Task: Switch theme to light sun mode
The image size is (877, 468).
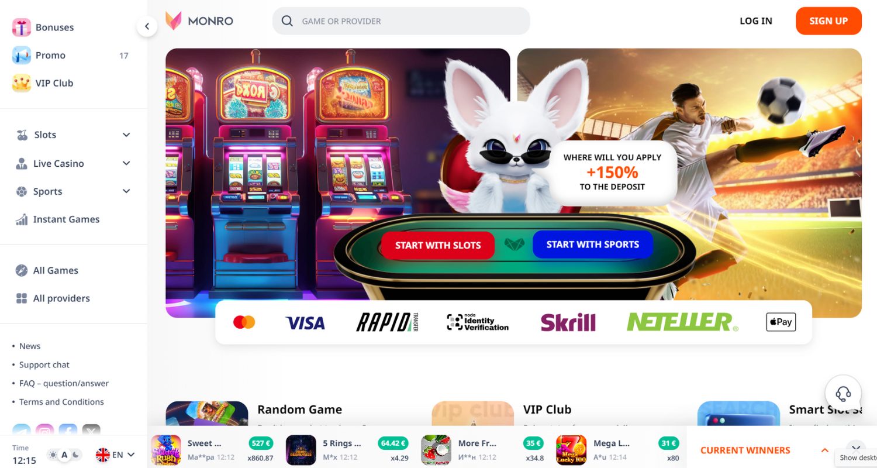Action: pos(54,455)
